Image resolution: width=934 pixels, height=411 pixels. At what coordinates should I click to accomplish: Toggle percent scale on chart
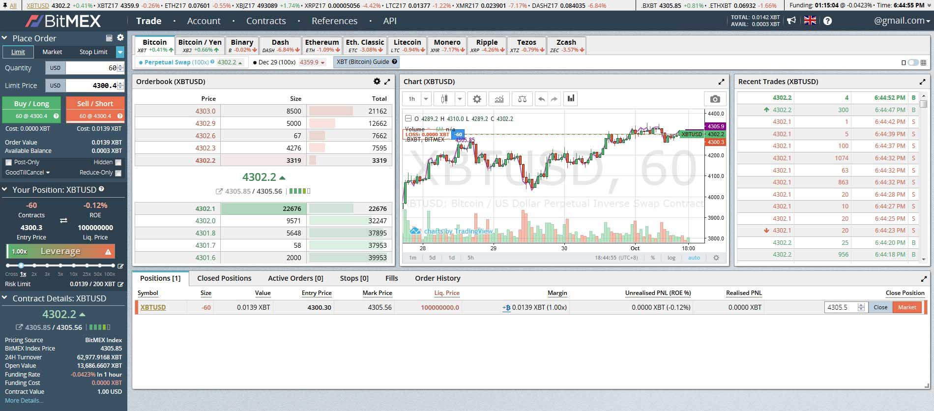pyautogui.click(x=653, y=258)
